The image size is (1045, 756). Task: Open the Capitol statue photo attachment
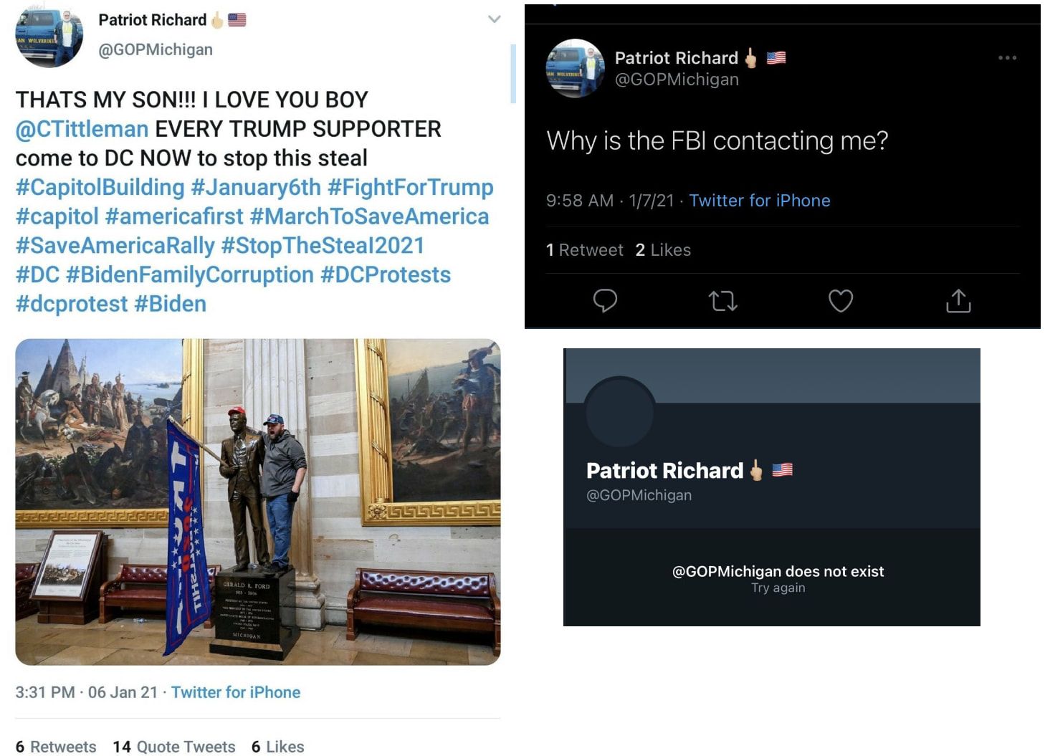click(x=258, y=502)
